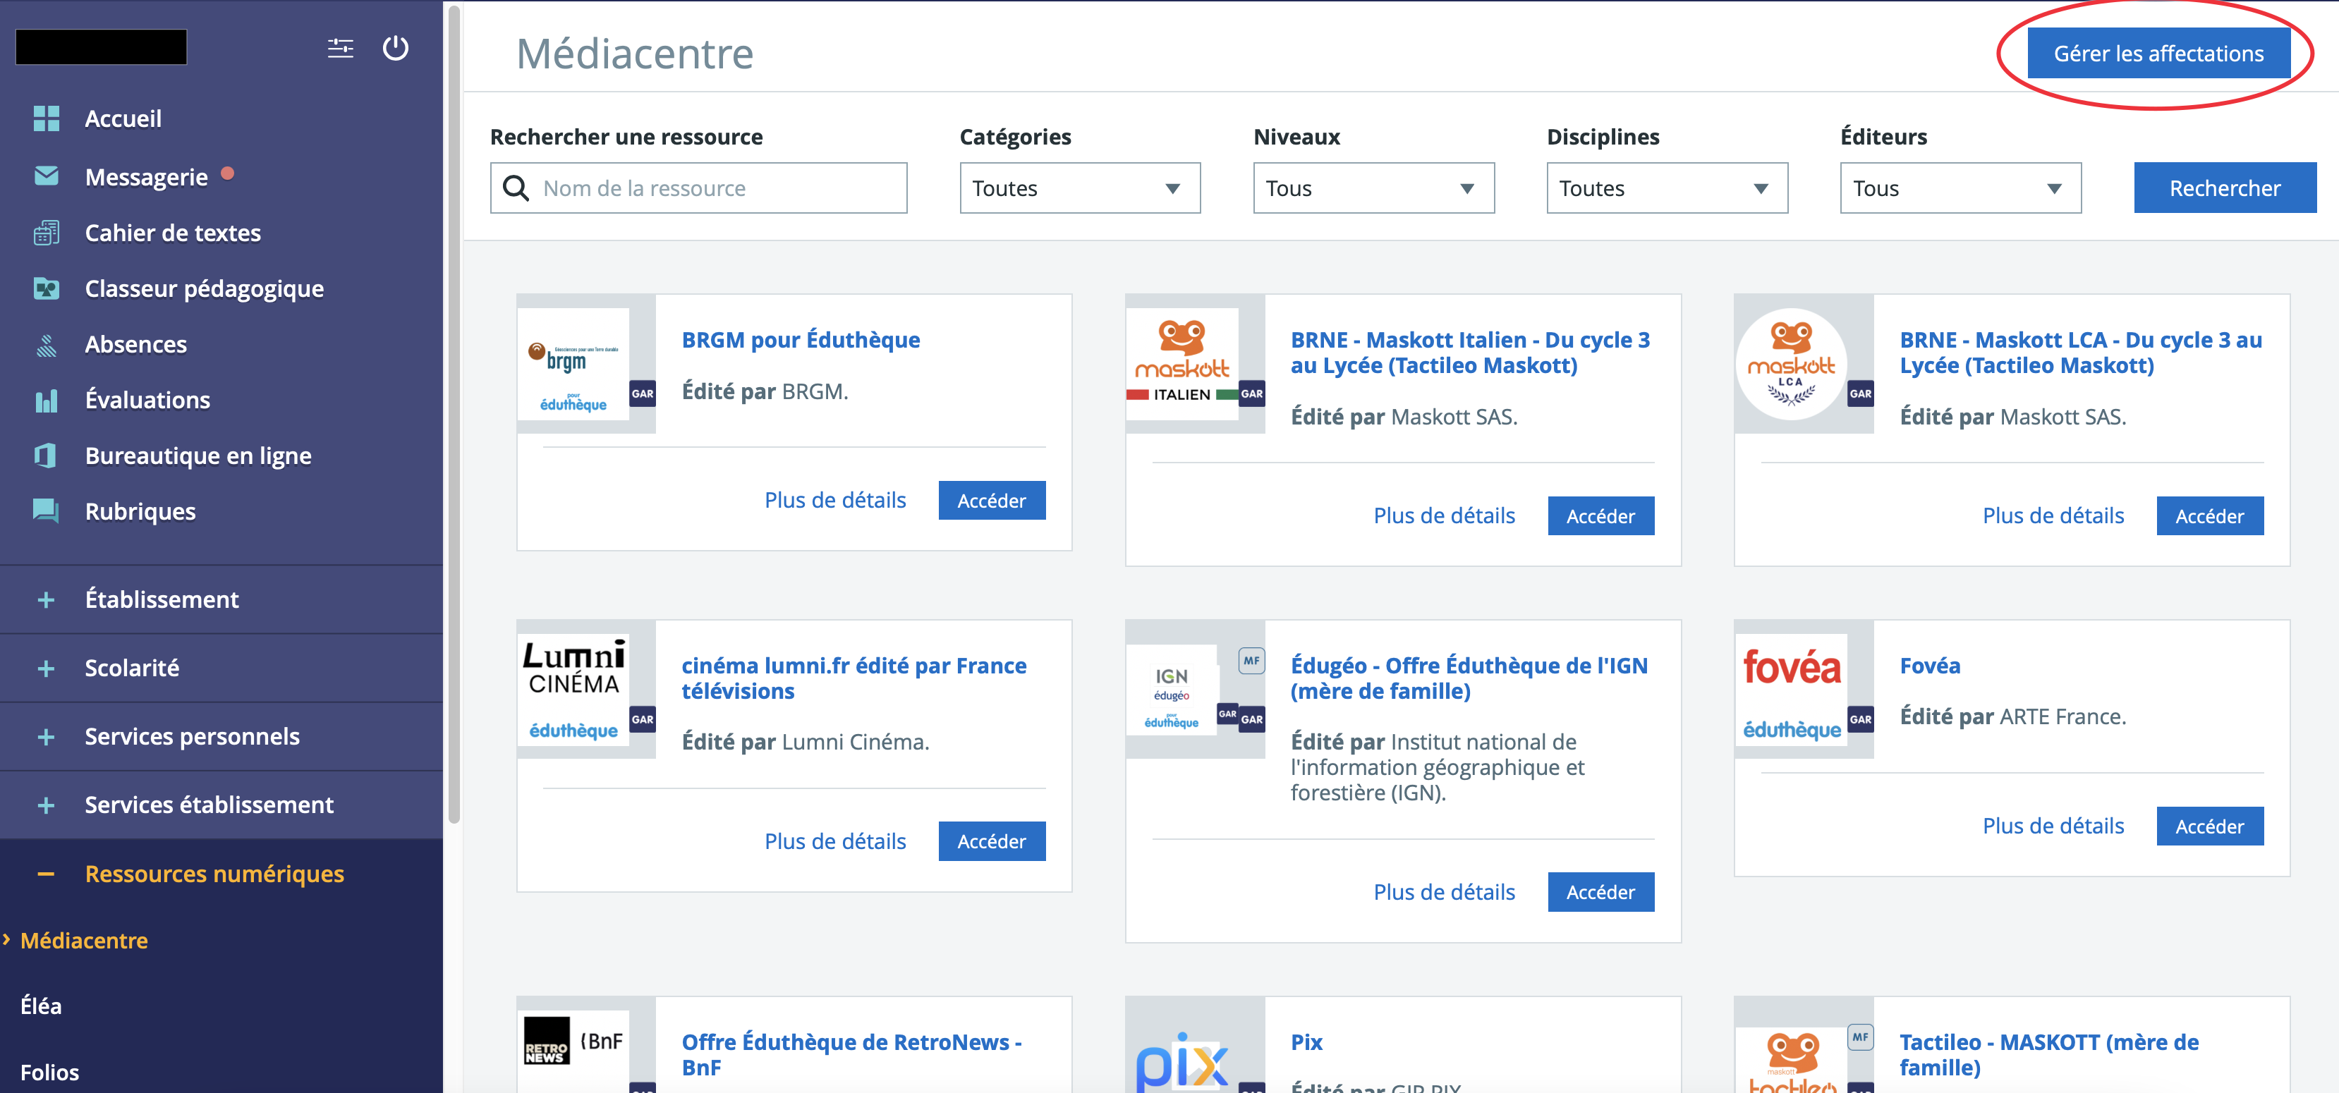Click the Classeur pédagogique folder icon
Screen dimensions: 2339x1093
pyautogui.click(x=47, y=288)
